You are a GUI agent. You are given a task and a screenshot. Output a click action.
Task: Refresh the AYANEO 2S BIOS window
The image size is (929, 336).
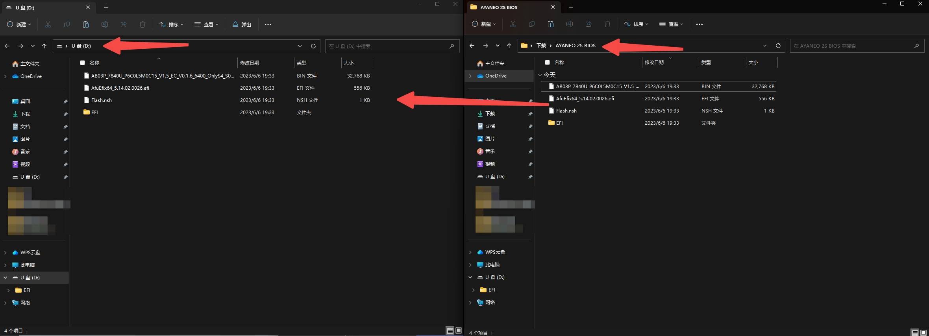[x=778, y=46]
